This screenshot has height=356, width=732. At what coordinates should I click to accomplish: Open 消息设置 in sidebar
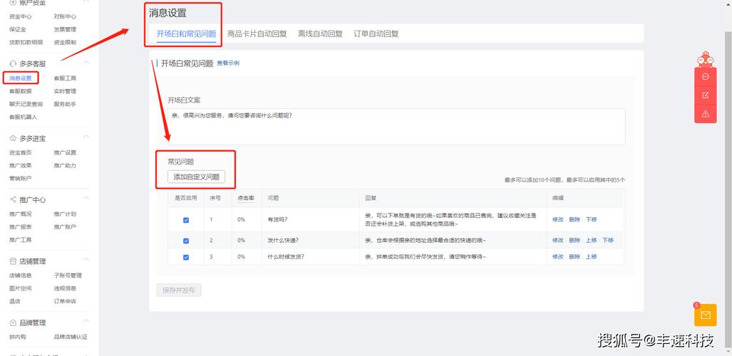21,78
